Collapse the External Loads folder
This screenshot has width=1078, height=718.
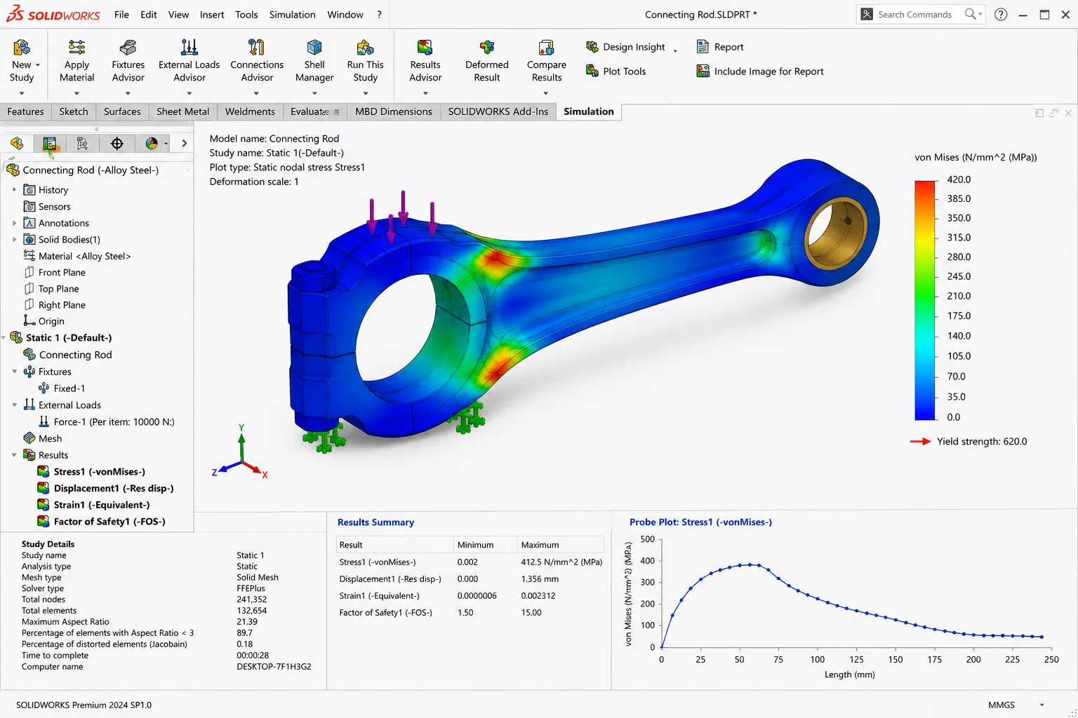[x=14, y=405]
